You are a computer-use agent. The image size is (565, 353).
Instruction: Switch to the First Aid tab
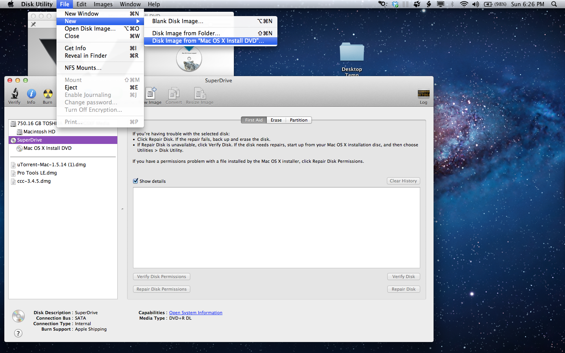(x=254, y=120)
